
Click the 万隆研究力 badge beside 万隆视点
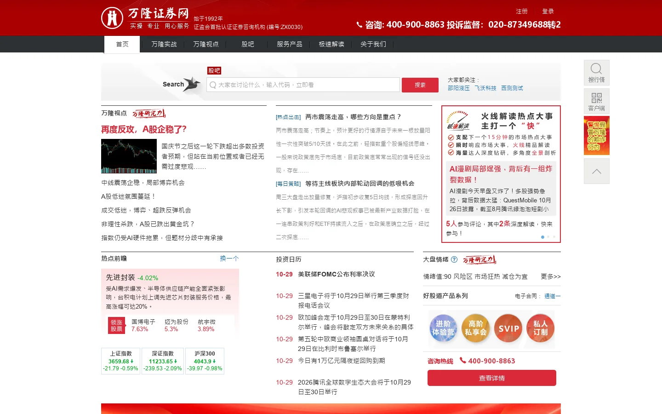[x=148, y=113]
